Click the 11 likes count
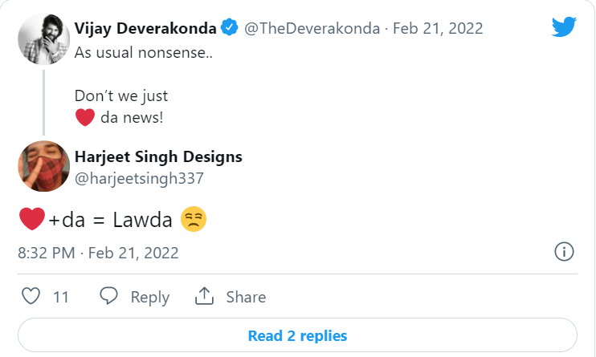The image size is (596, 357). coord(61,298)
